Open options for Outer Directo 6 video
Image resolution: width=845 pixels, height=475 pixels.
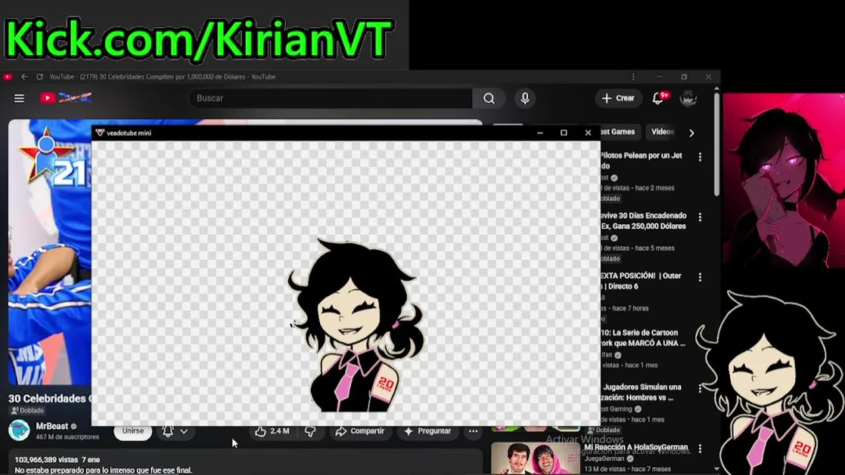tap(700, 277)
